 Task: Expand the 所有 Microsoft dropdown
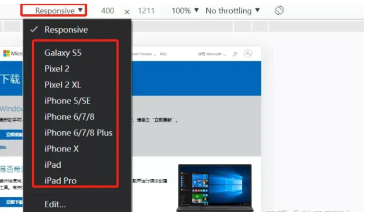tap(212, 54)
